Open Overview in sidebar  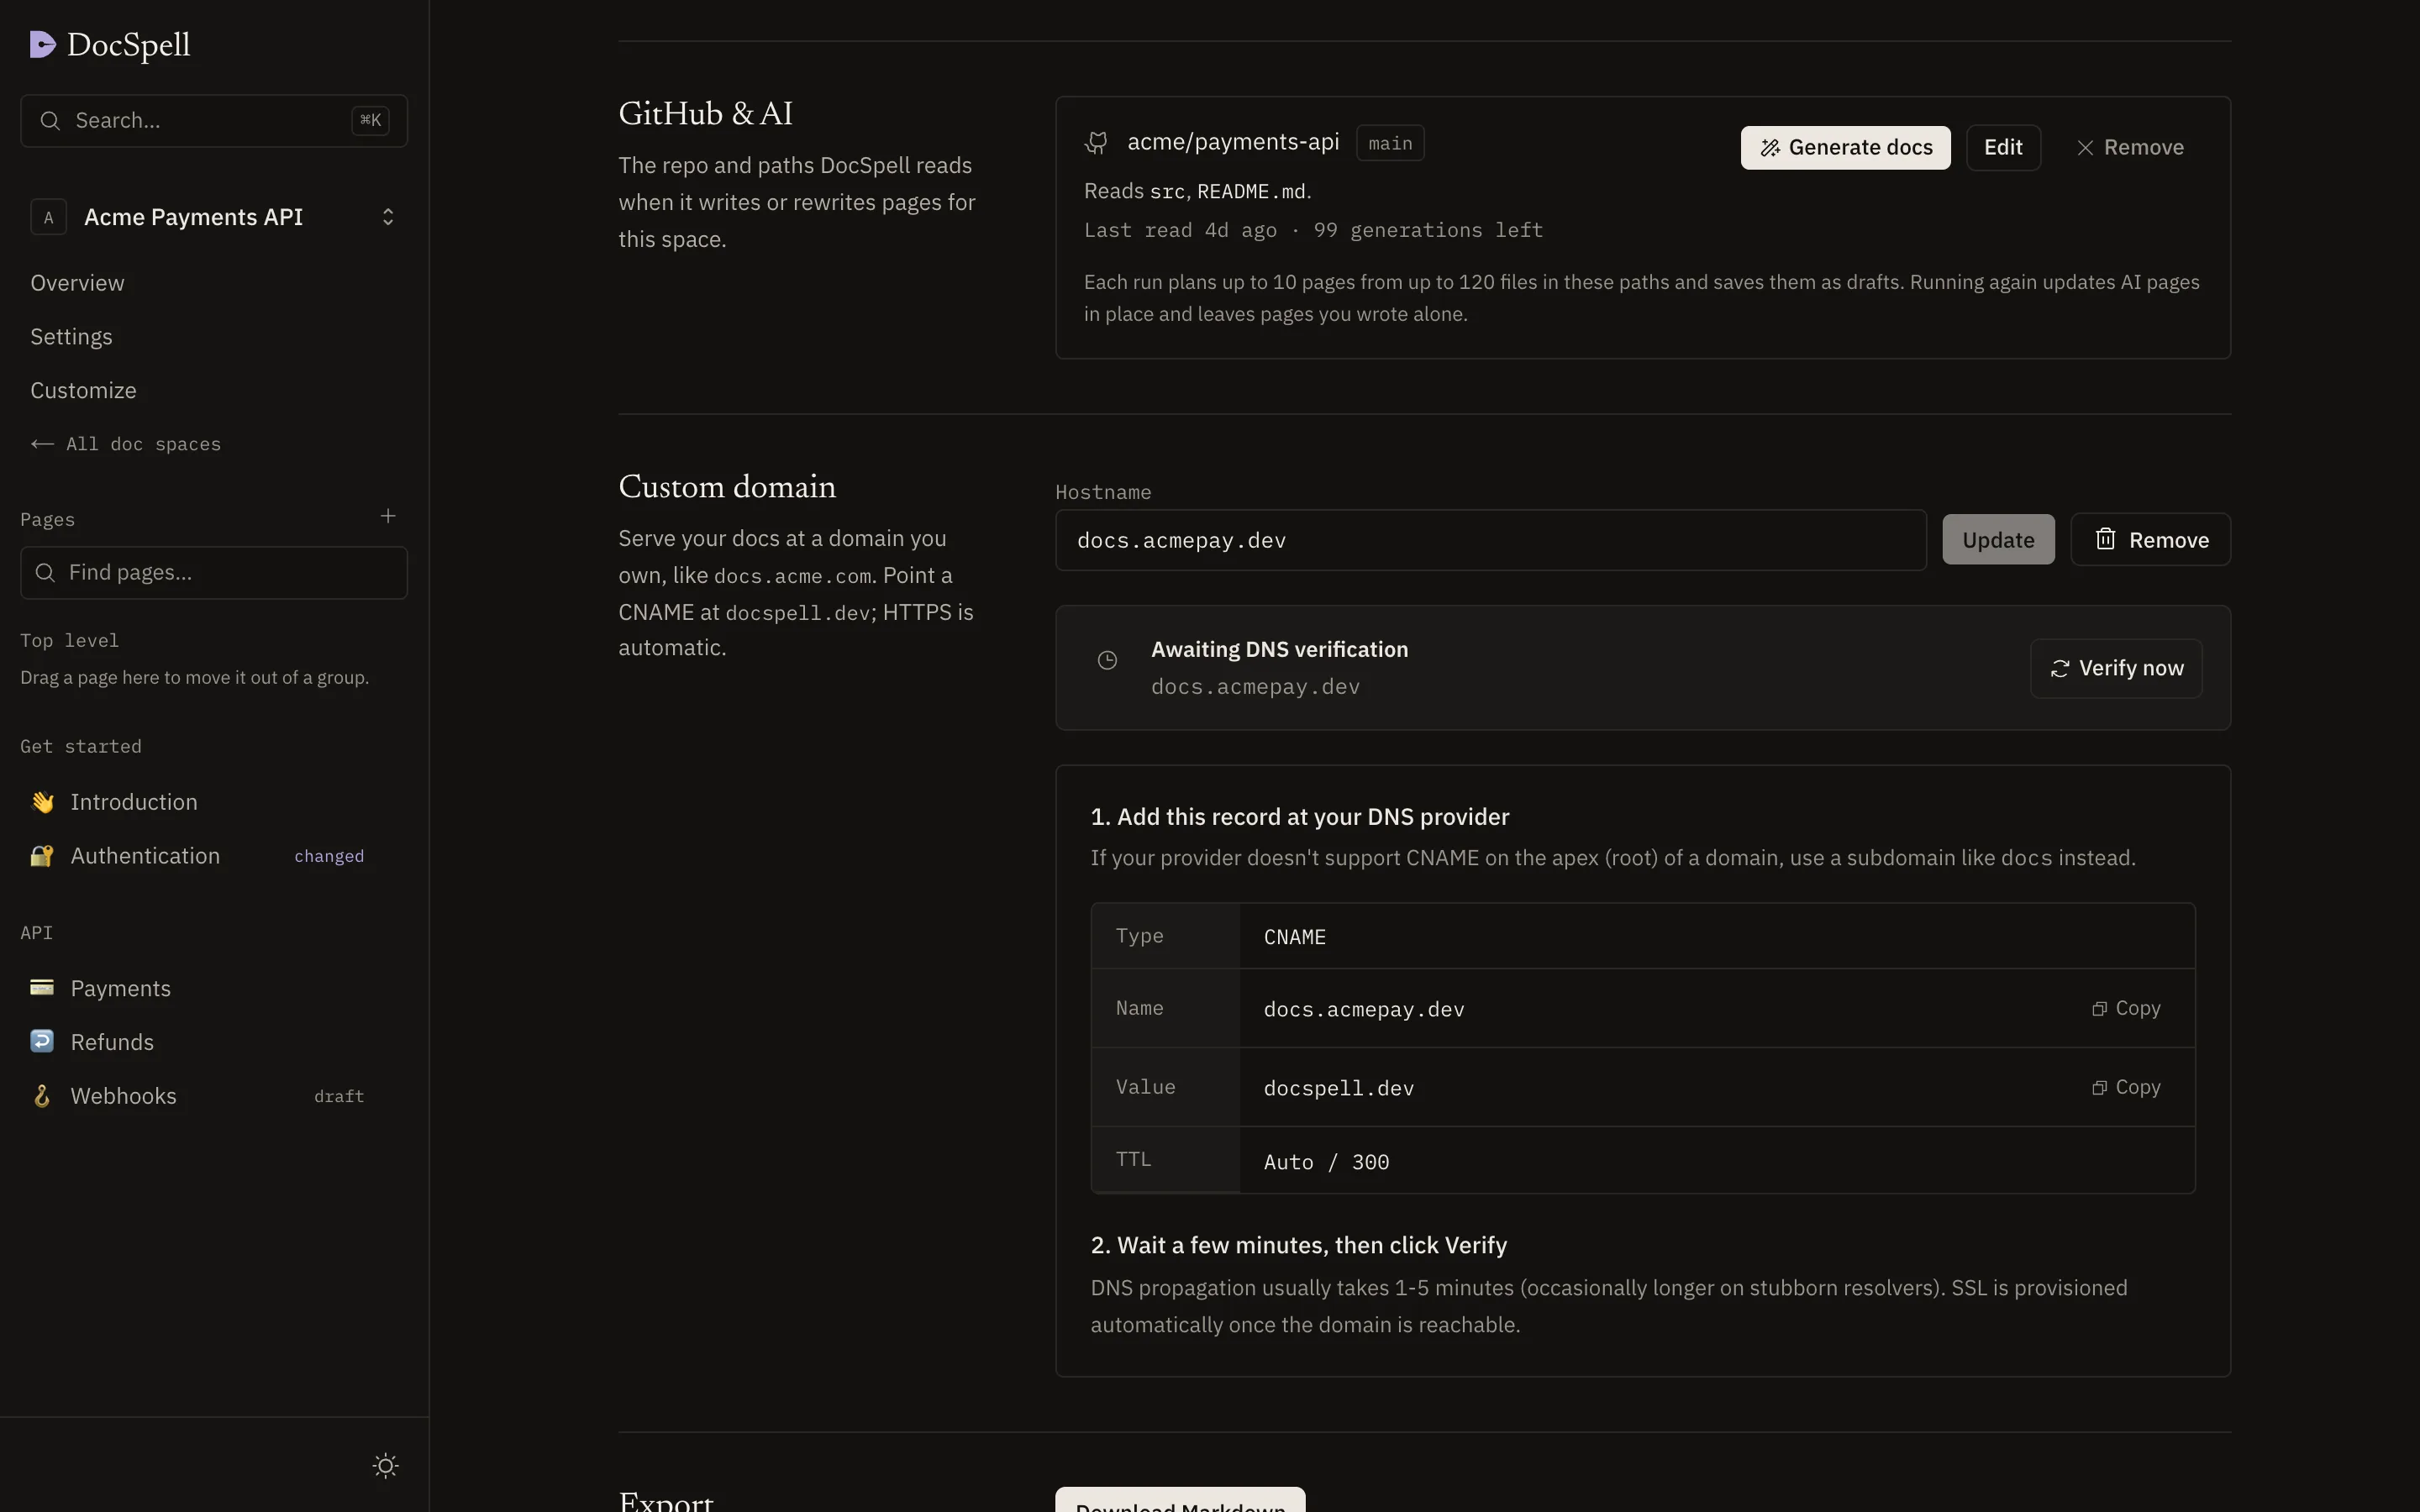pos(77,283)
